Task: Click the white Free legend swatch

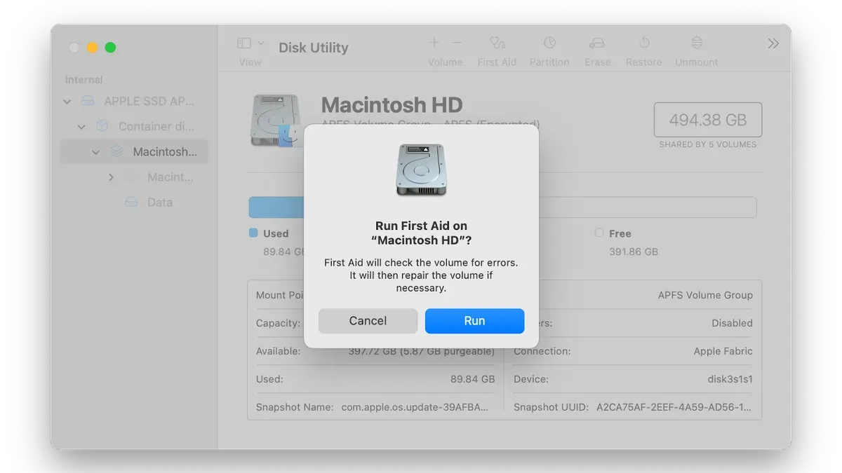Action: click(x=599, y=233)
